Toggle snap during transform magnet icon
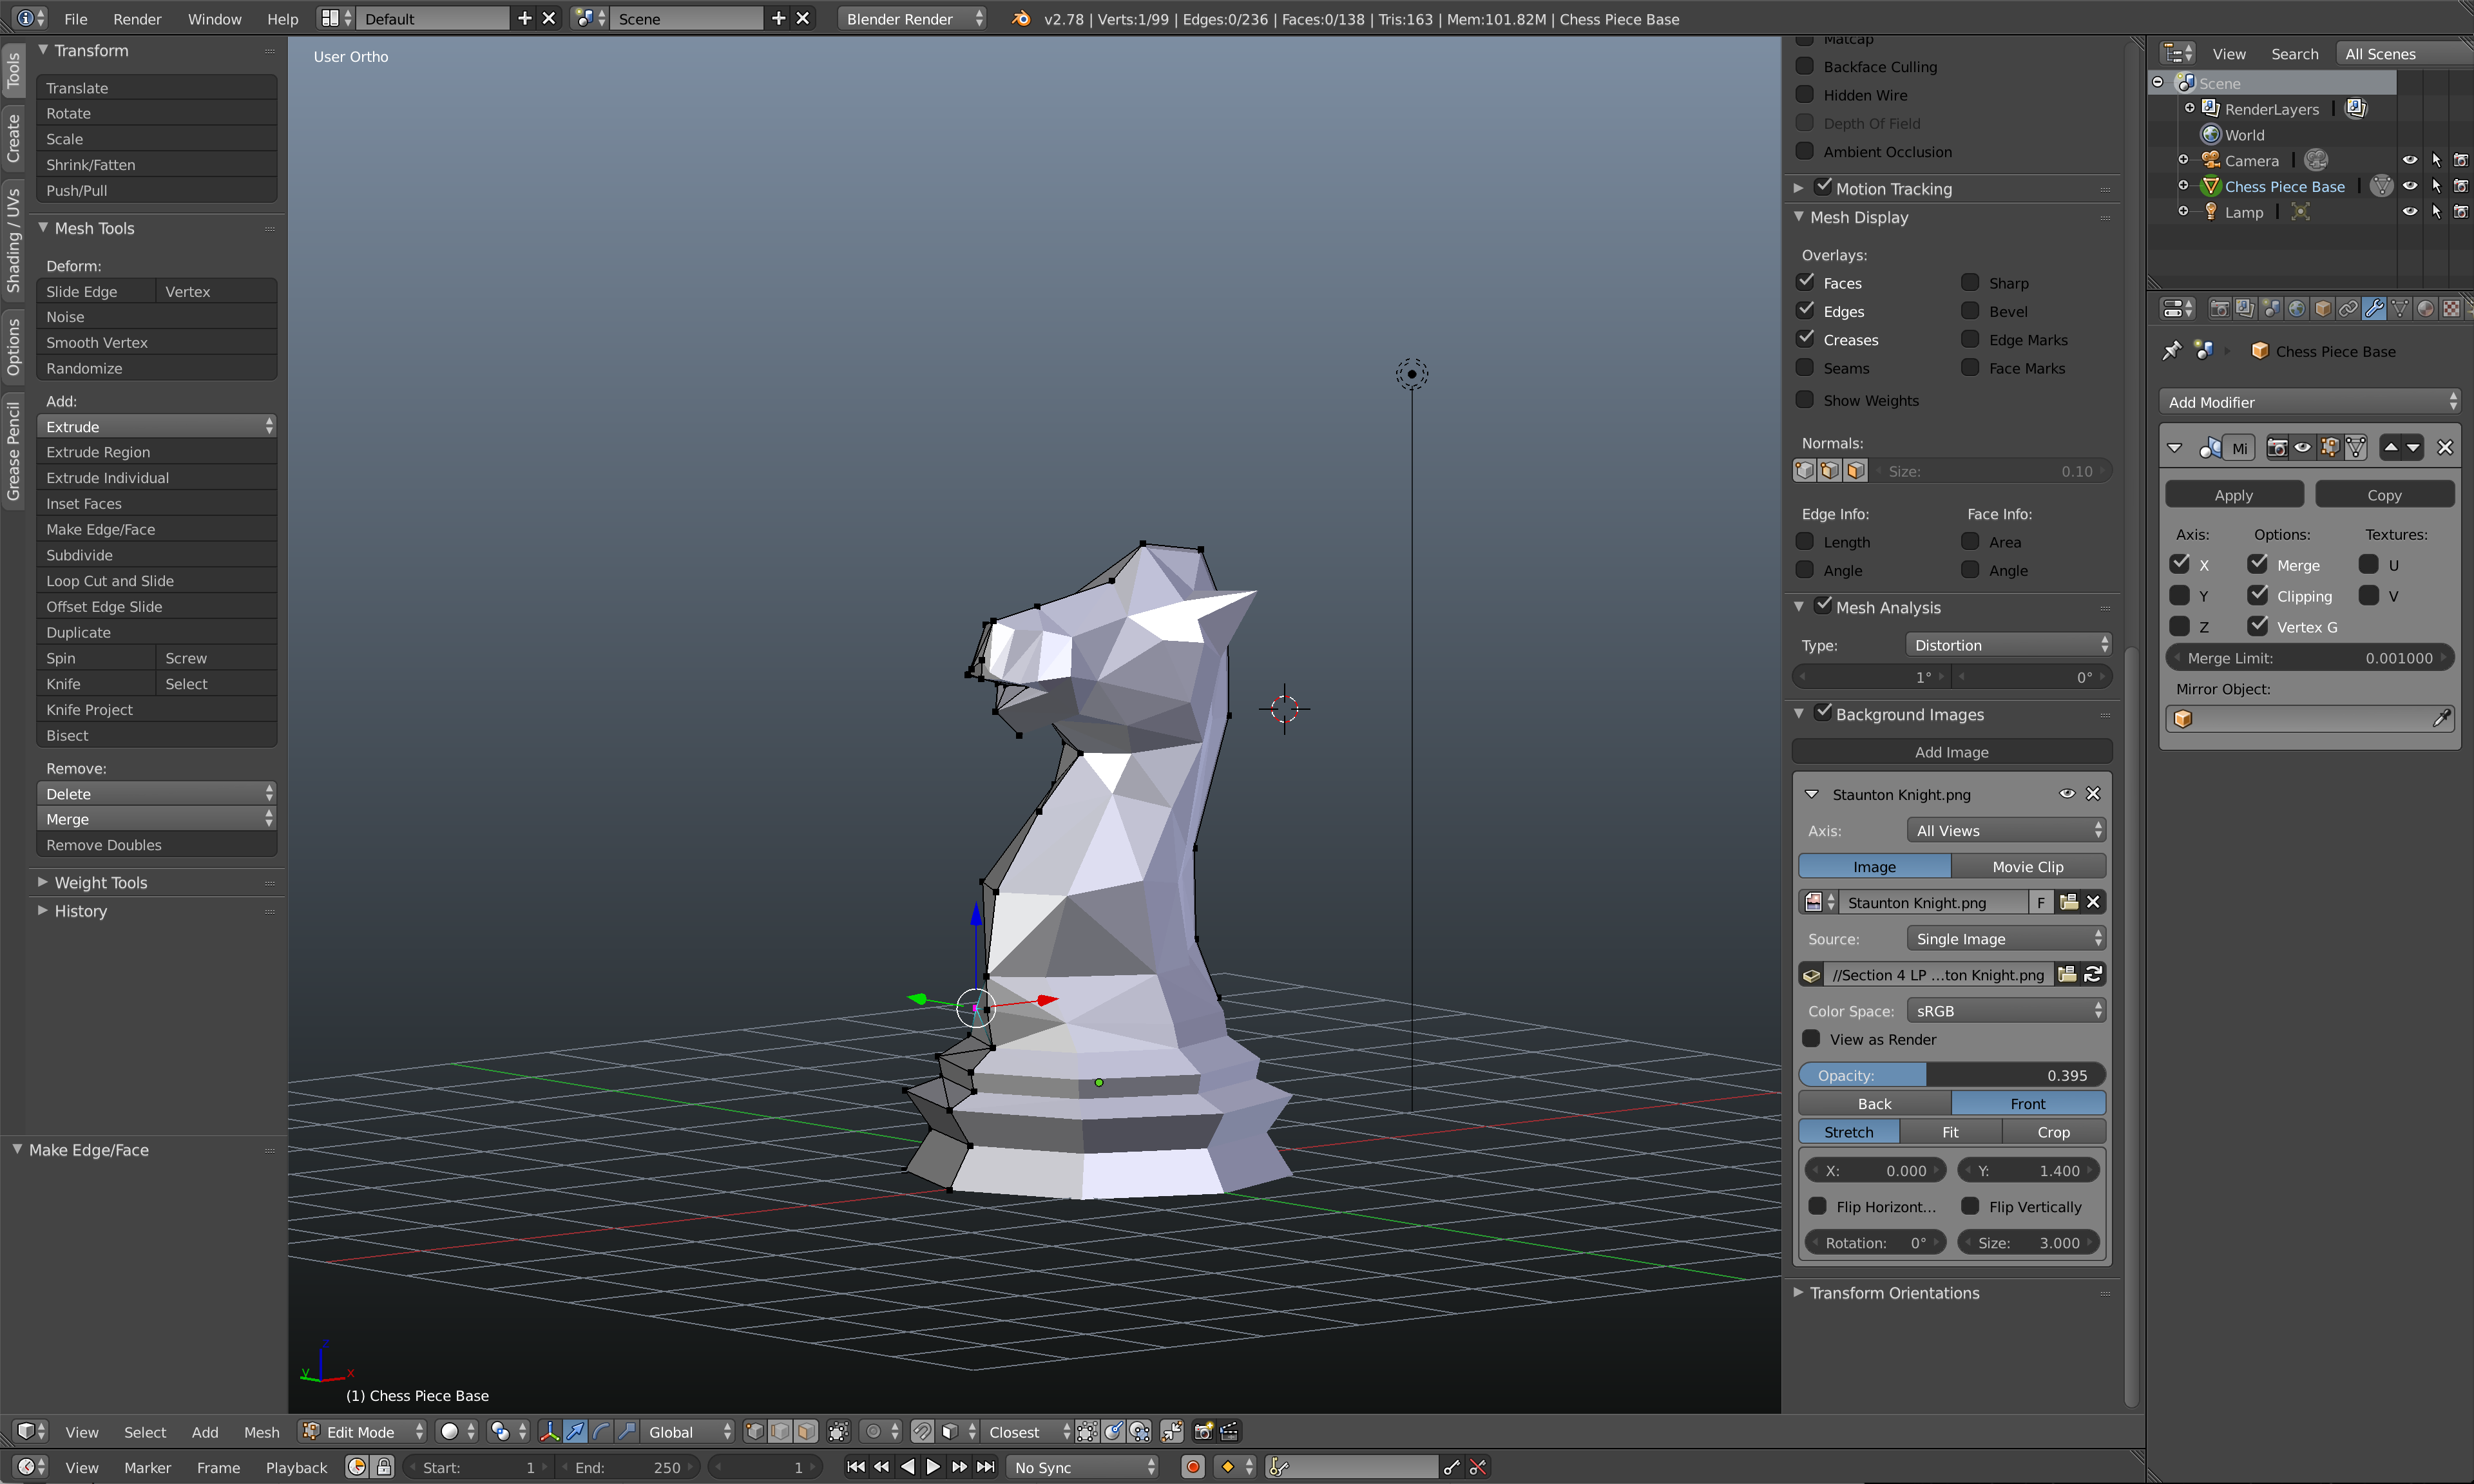 (922, 1432)
